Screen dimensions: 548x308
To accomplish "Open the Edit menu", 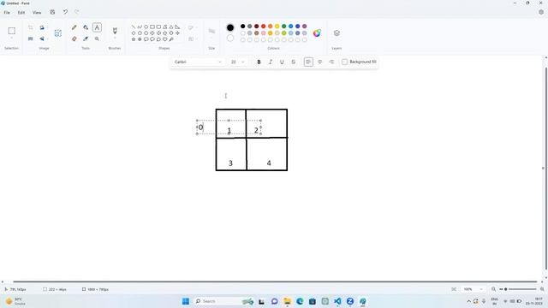I will pyautogui.click(x=21, y=12).
